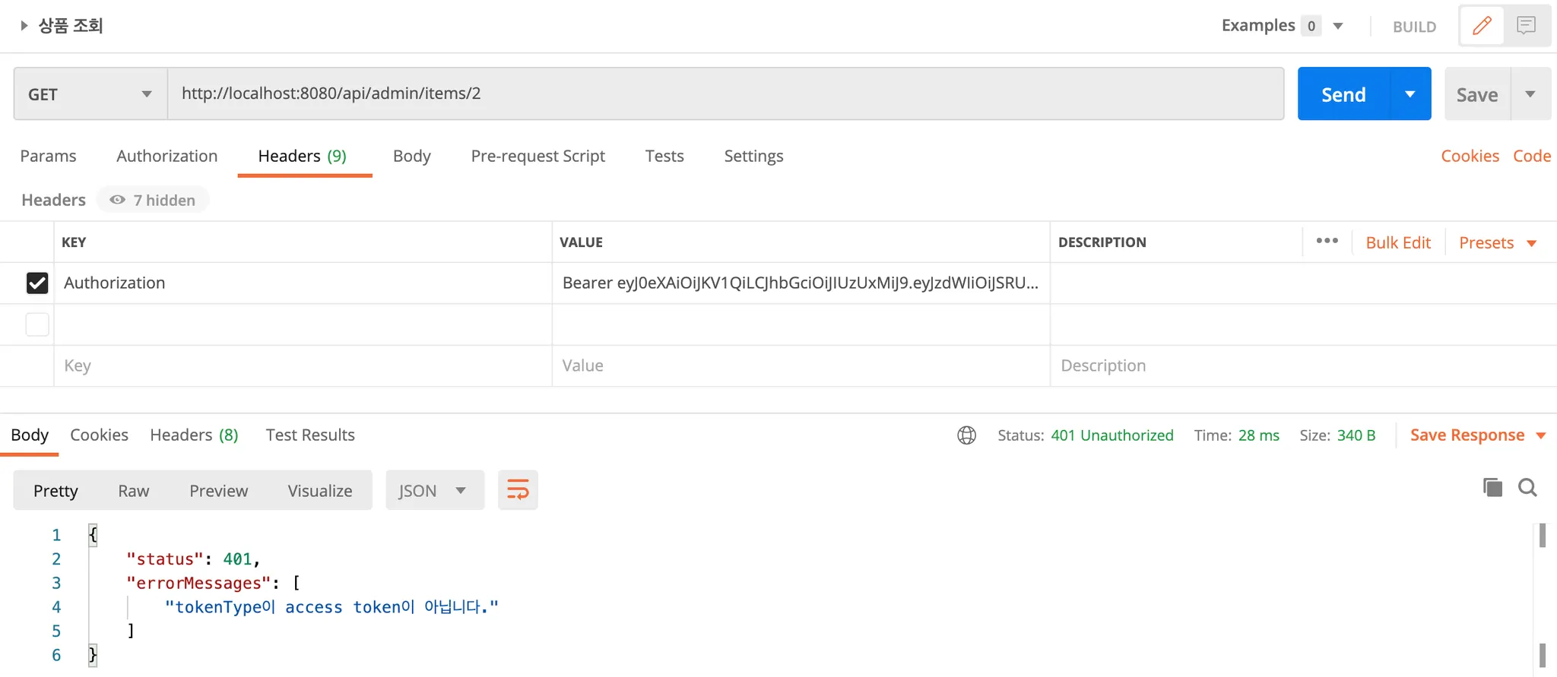Open the GET method dropdown

90,94
